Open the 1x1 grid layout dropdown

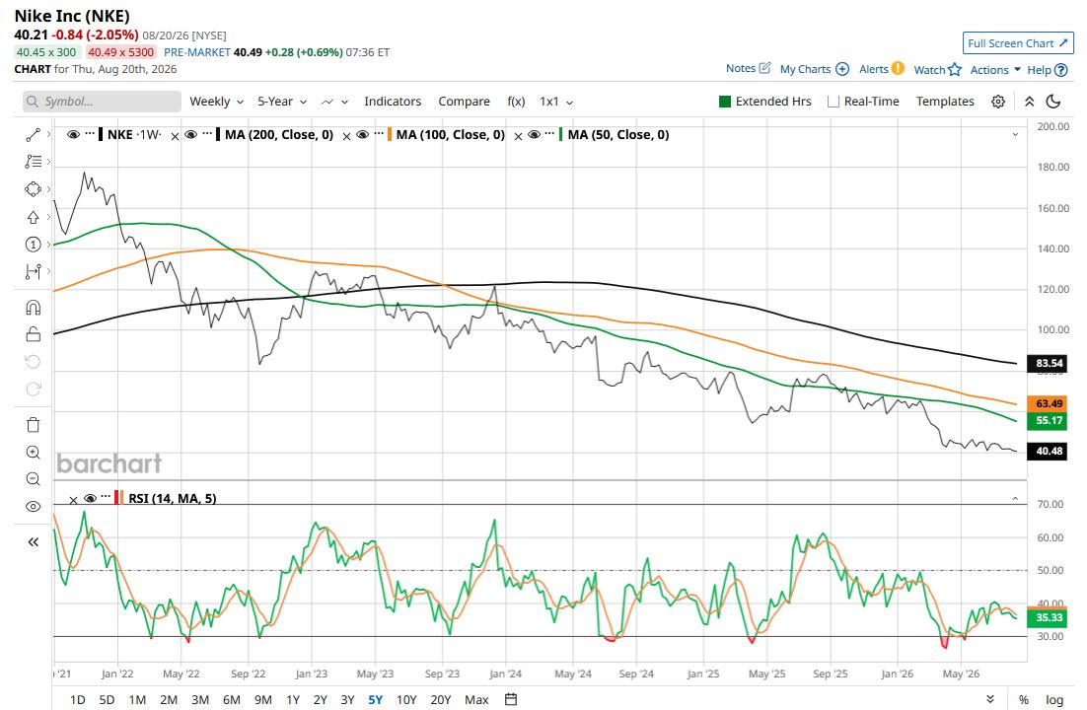point(556,102)
